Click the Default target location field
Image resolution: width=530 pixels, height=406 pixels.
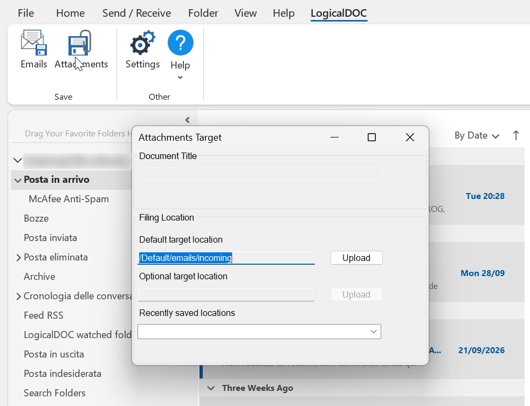pos(226,258)
